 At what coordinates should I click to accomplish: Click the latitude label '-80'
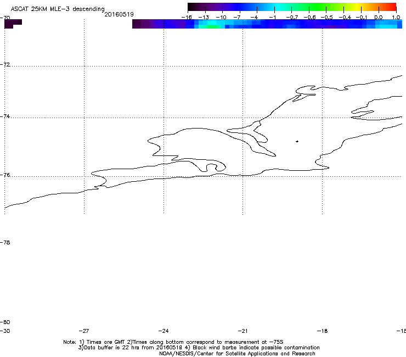click(5, 322)
